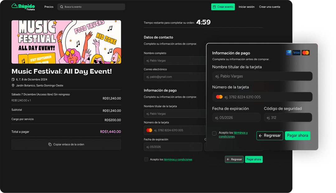Click the Sábado 7 Diciembre ticket line

point(41,94)
